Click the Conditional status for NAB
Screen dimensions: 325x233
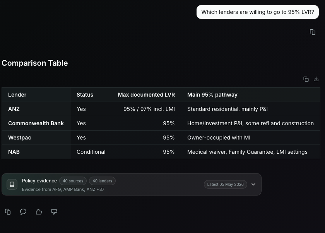[x=91, y=152]
